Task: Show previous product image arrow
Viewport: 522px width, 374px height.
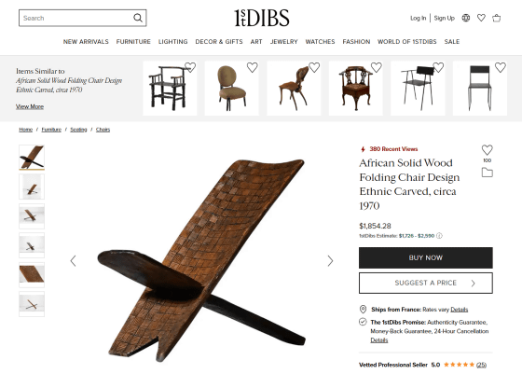Action: pos(74,261)
